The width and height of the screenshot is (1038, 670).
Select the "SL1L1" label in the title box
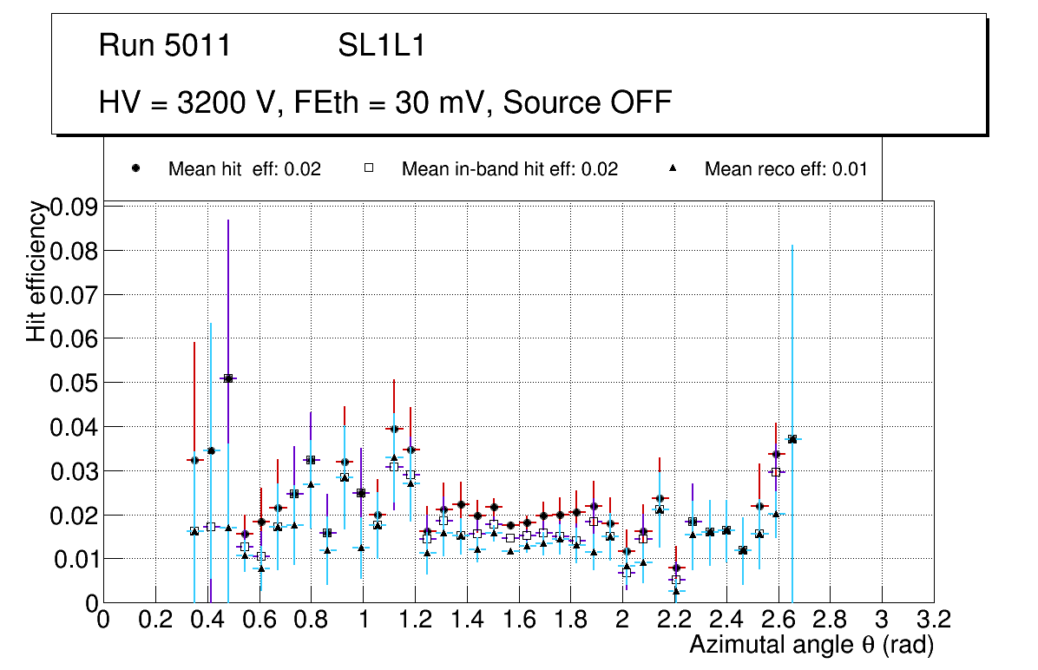click(382, 46)
